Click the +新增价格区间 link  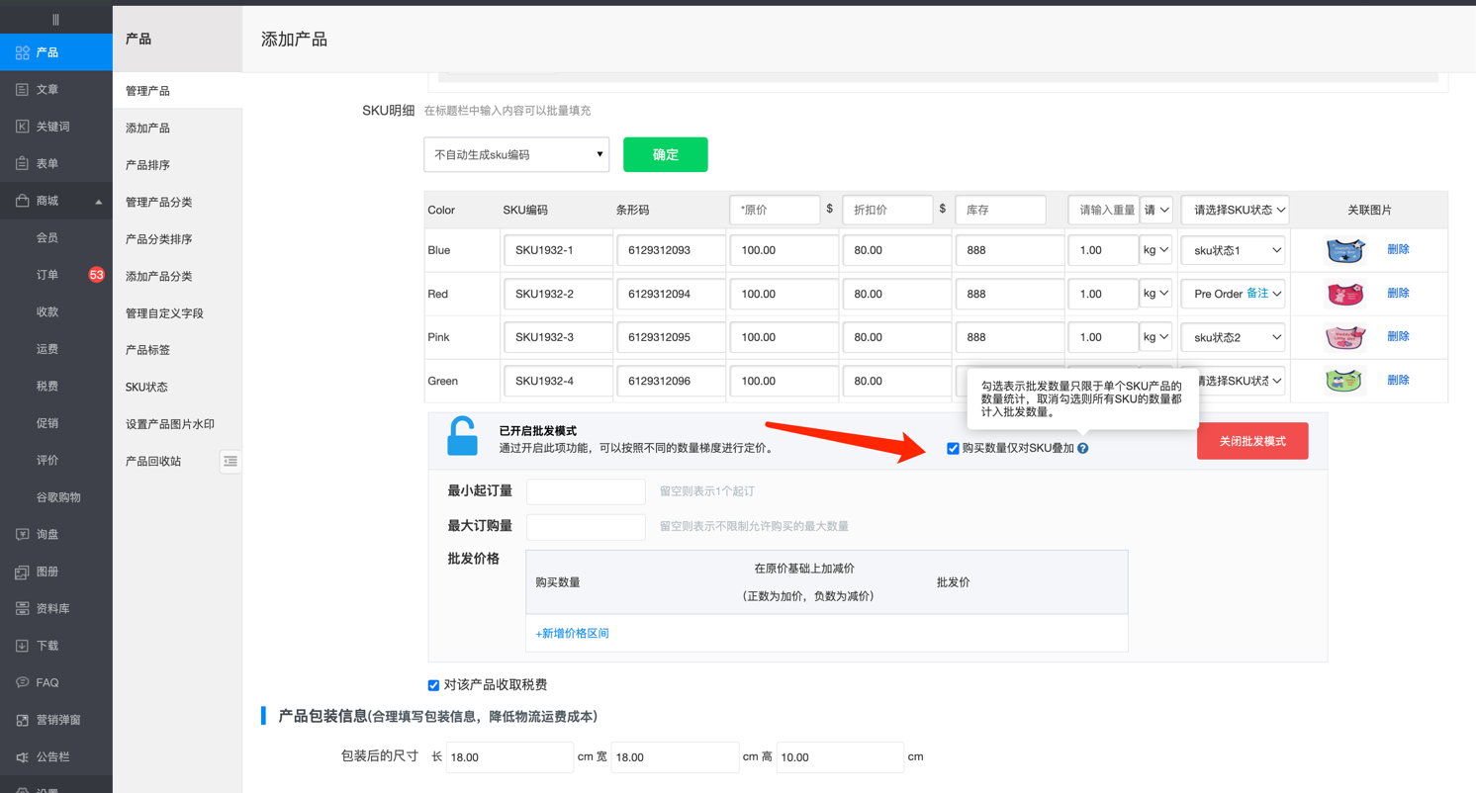point(572,634)
